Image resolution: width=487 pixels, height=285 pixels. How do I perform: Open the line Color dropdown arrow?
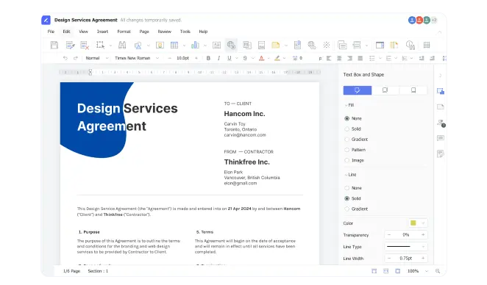click(x=423, y=223)
